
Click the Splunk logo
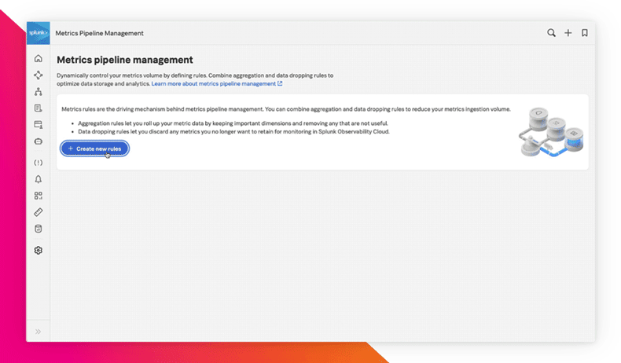pyautogui.click(x=38, y=33)
